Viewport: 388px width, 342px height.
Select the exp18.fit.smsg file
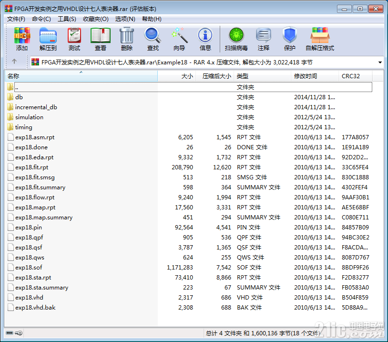point(35,177)
